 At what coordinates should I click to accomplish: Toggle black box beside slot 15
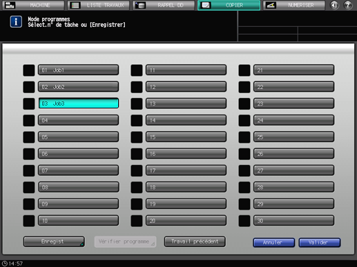(137, 137)
